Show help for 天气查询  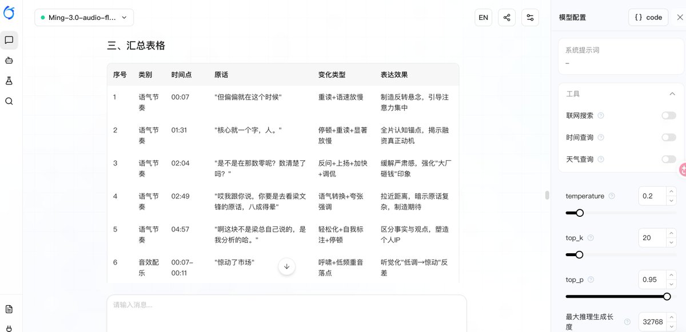pyautogui.click(x=601, y=159)
